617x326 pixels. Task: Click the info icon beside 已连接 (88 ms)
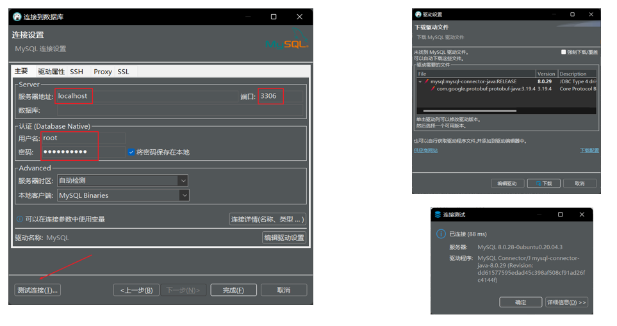point(441,234)
